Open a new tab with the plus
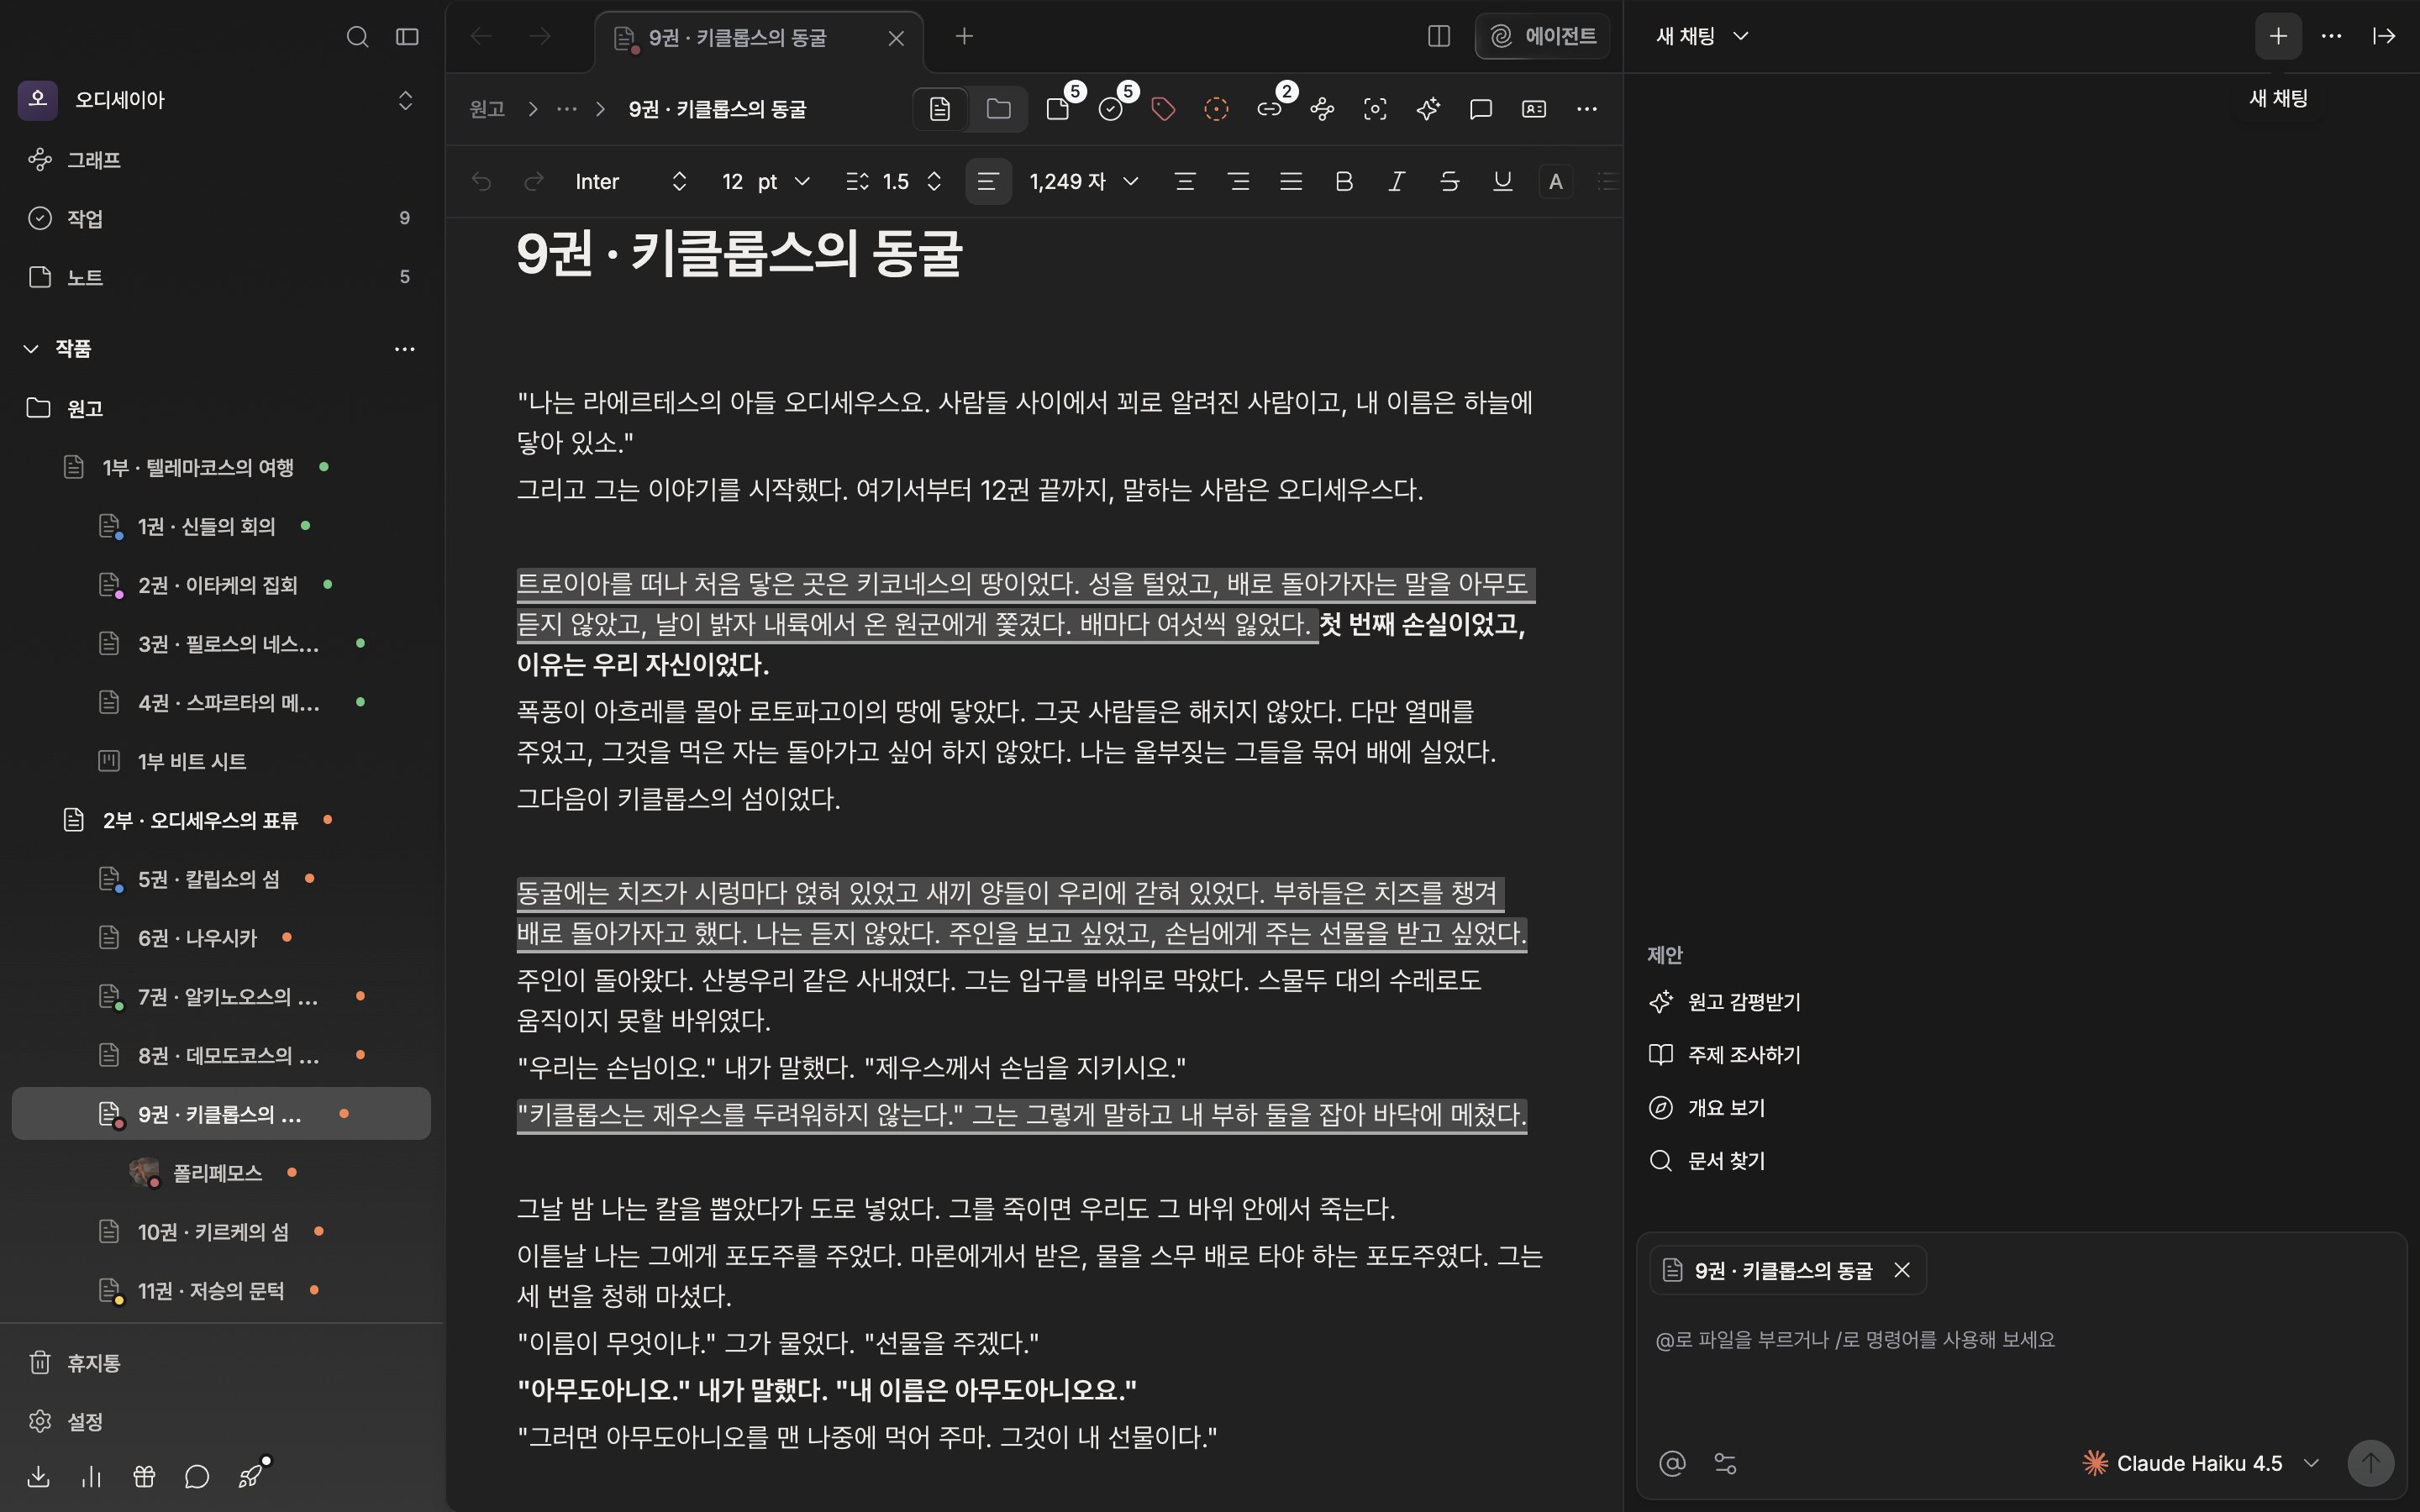This screenshot has width=2420, height=1512. coord(964,36)
